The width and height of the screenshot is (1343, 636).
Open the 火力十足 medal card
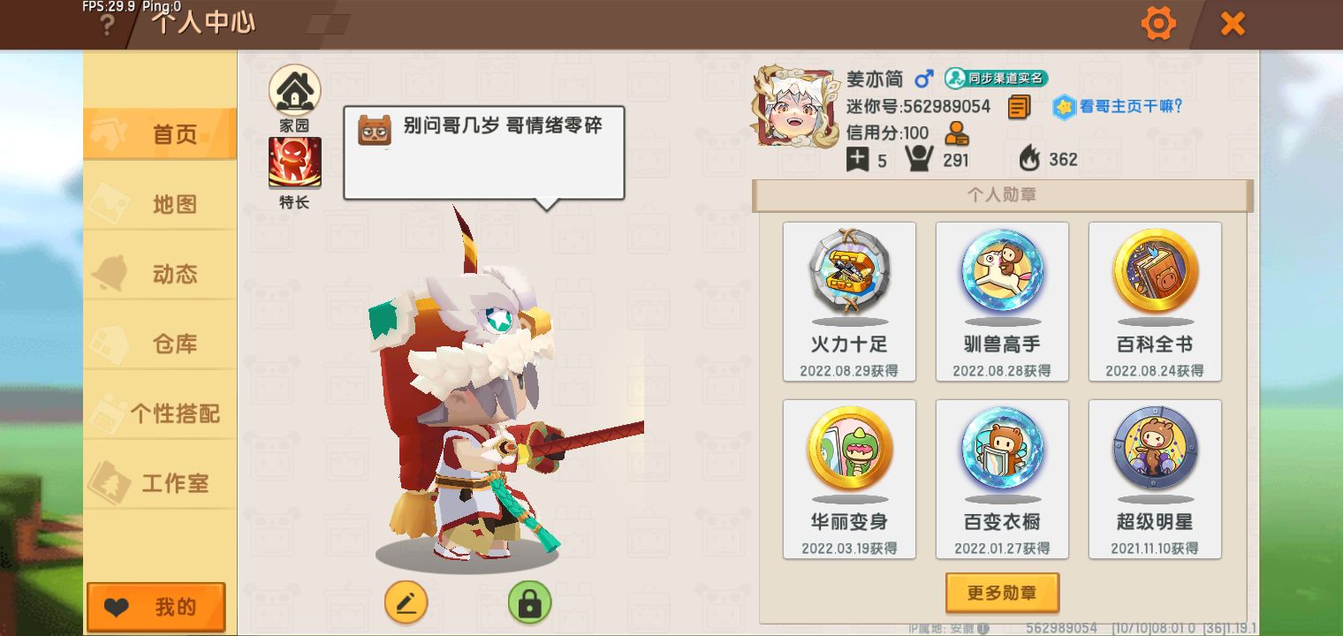pyautogui.click(x=849, y=302)
